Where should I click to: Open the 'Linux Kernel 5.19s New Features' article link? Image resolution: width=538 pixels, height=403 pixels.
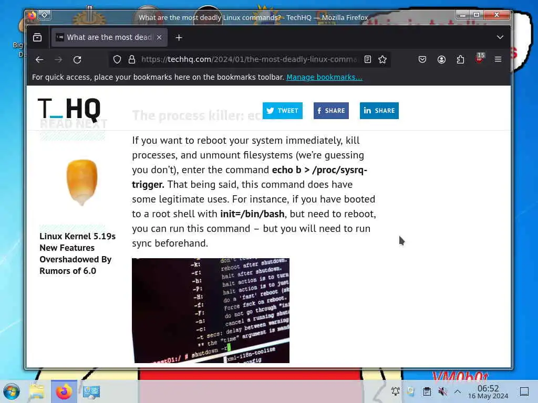[x=78, y=253]
